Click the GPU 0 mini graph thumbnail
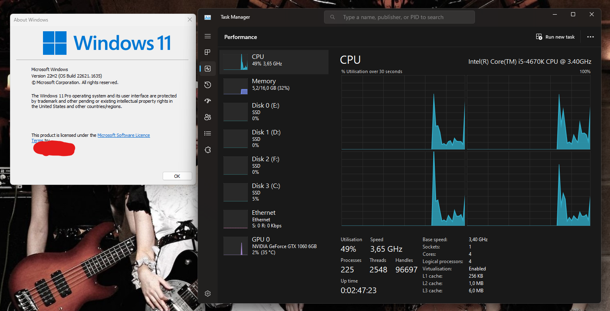 coord(236,246)
